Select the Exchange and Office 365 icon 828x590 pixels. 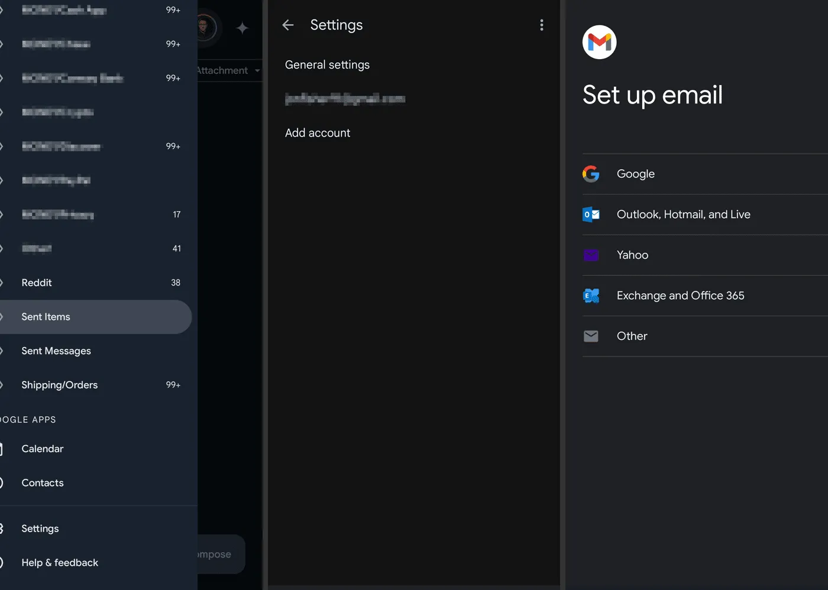point(591,296)
